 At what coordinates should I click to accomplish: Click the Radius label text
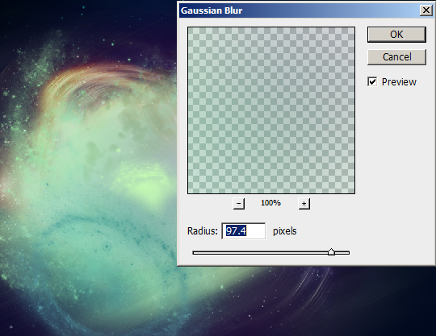[203, 230]
